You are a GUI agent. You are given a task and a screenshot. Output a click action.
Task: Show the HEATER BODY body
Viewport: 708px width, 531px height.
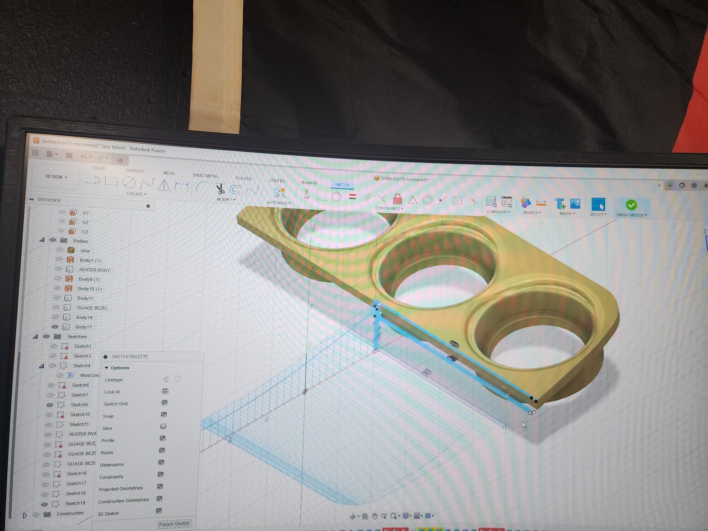[59, 269]
